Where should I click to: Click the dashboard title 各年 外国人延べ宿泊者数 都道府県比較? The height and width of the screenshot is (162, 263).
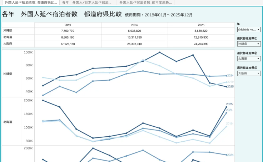(x=62, y=14)
